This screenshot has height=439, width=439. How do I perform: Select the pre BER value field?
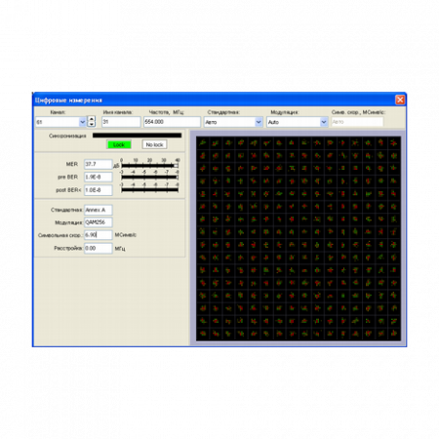tap(99, 178)
